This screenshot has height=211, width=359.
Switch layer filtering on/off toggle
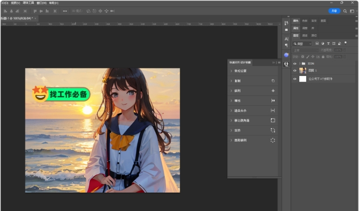(345, 43)
